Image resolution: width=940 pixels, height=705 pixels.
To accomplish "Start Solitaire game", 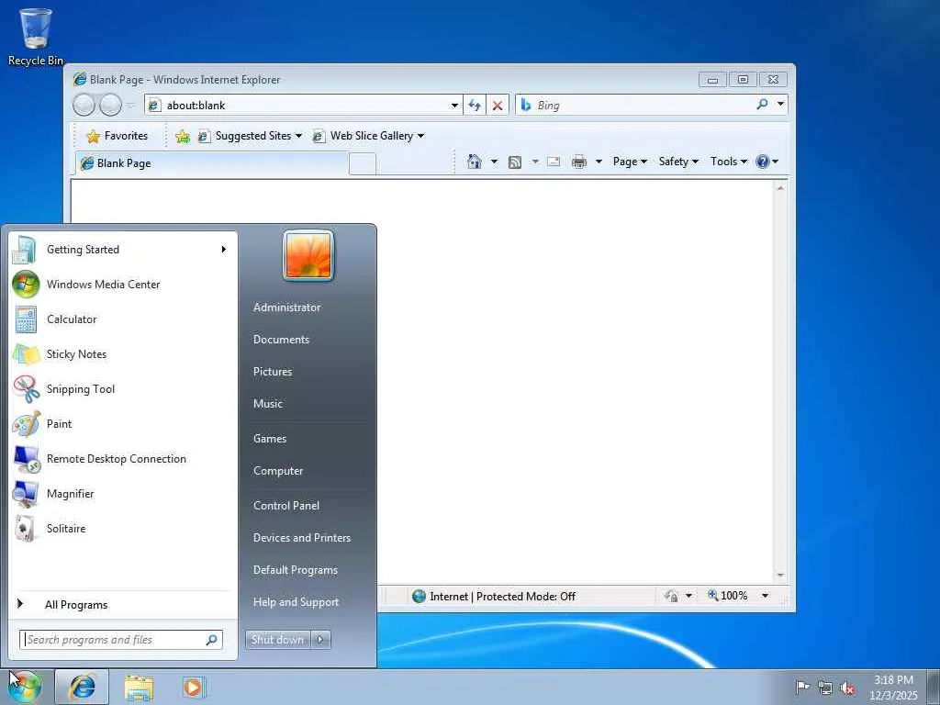I will [123, 528].
